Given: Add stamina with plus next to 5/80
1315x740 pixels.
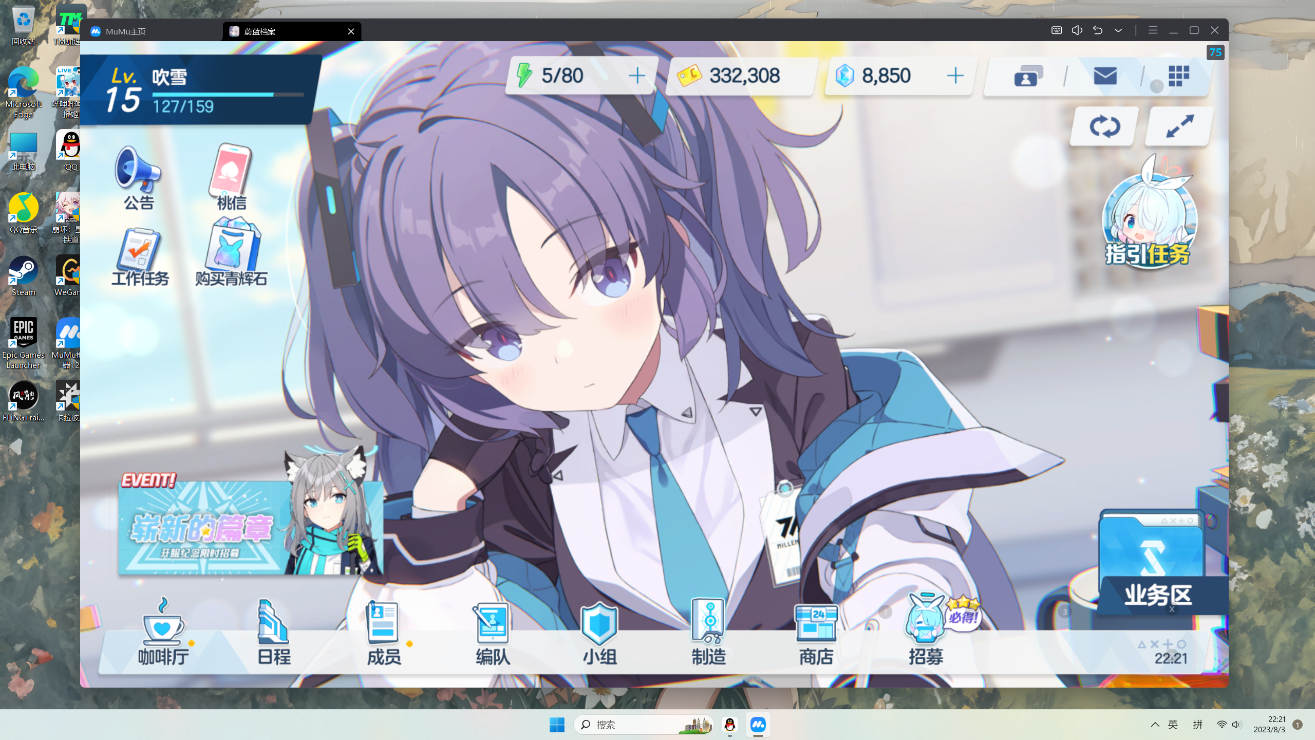Looking at the screenshot, I should (x=637, y=76).
